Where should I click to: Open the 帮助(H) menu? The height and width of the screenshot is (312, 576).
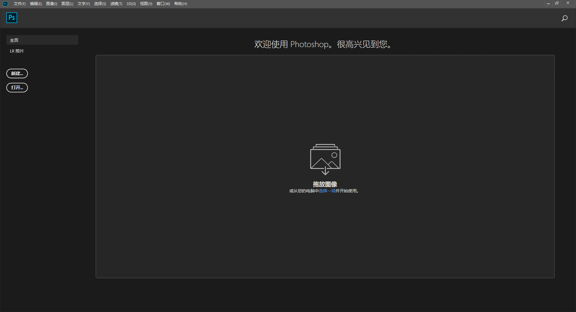click(180, 4)
